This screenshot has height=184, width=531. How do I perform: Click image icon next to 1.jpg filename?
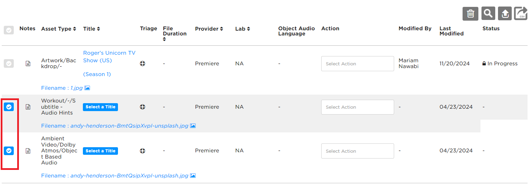pyautogui.click(x=87, y=88)
